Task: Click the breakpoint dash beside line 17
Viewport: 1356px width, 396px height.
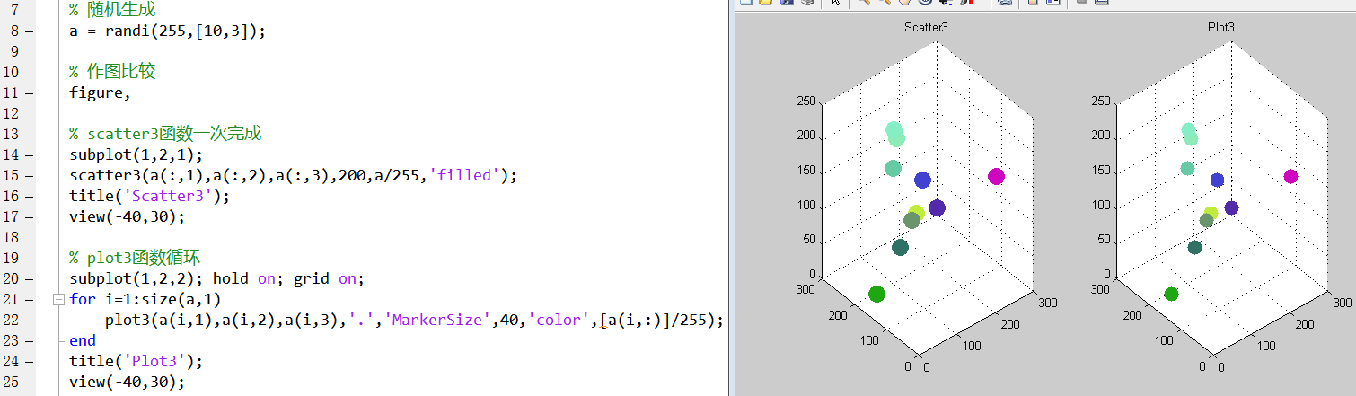Action: pyautogui.click(x=30, y=216)
